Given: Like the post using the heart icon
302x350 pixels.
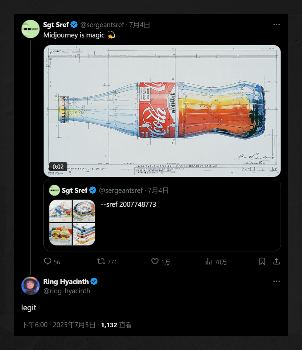Looking at the screenshot, I should (x=155, y=261).
